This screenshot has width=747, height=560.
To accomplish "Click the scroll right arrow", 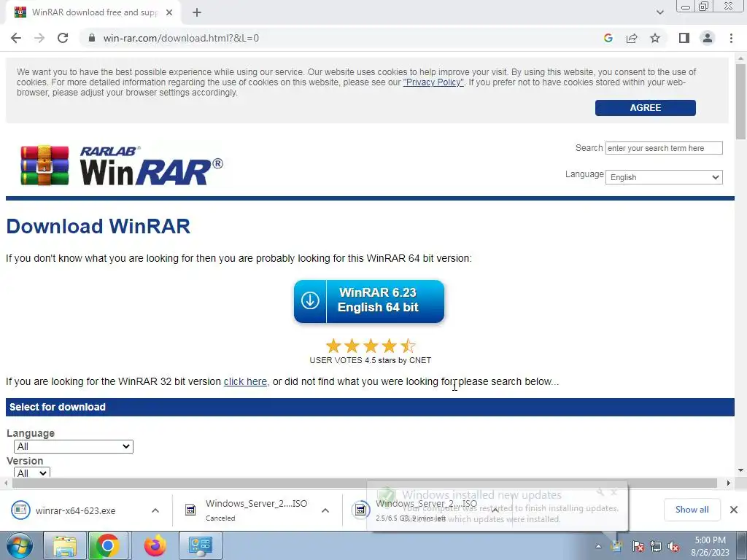I will 729,483.
